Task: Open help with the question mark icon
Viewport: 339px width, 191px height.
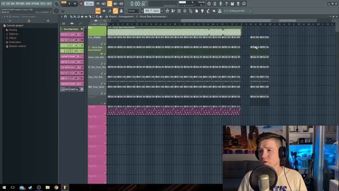Action: coord(226,4)
